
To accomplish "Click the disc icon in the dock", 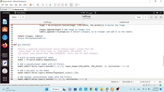I will tap(5, 71).
